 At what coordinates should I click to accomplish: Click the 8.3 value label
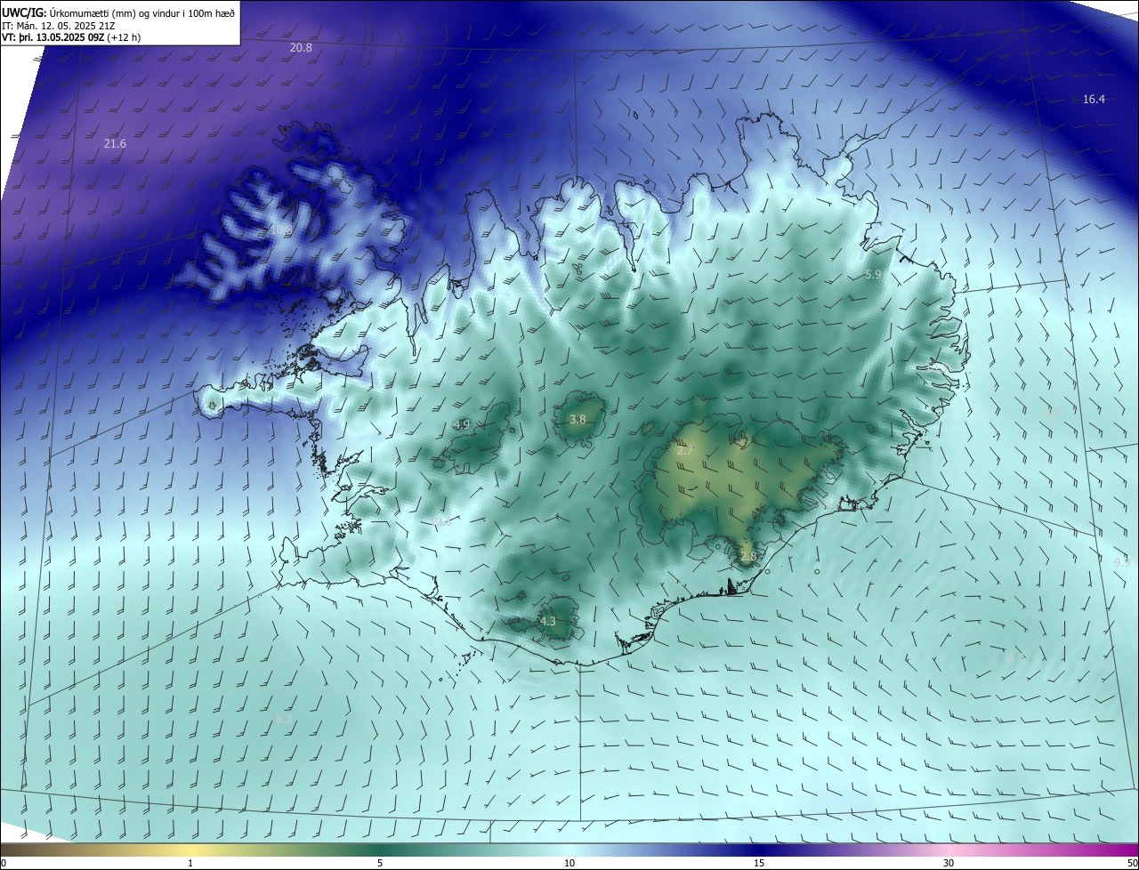point(284,719)
